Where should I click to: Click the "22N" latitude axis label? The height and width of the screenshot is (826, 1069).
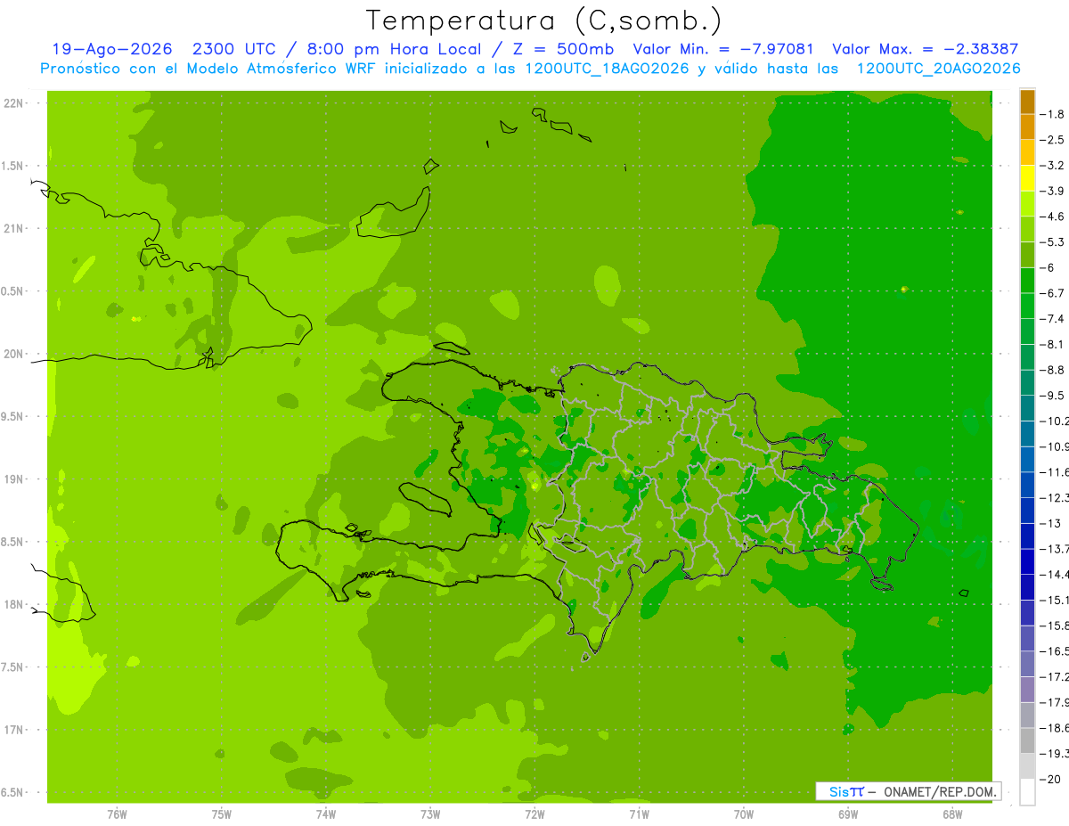(x=12, y=103)
